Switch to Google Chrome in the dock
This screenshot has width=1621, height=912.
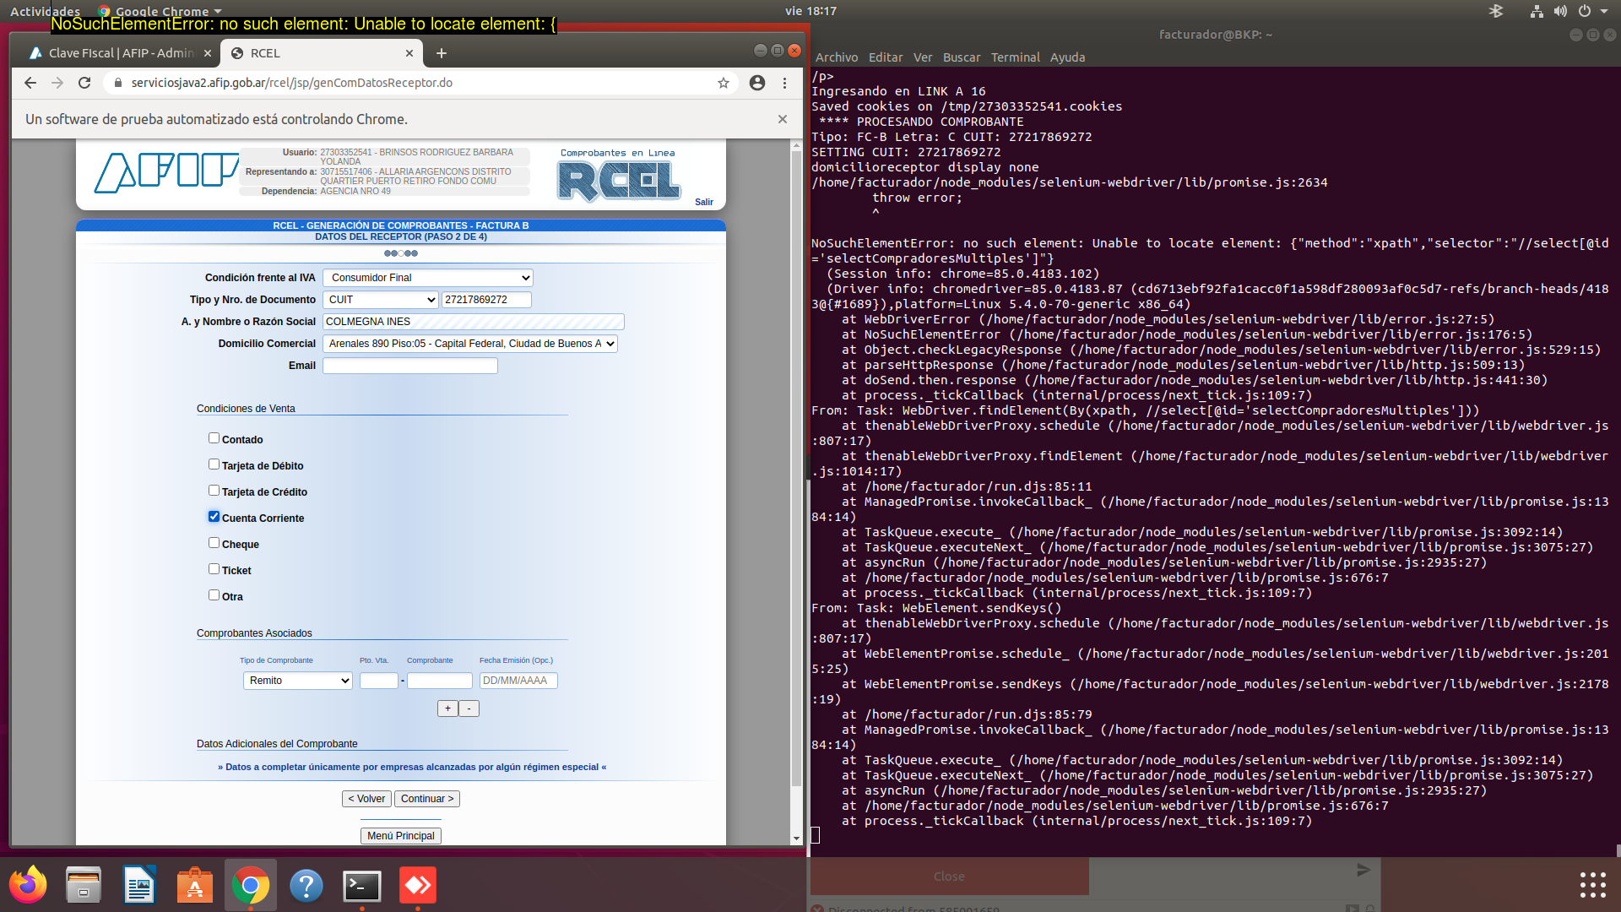[251, 885]
